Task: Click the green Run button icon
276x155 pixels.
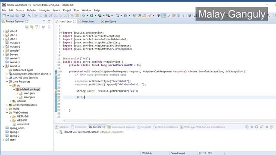Action: click(x=91, y=15)
